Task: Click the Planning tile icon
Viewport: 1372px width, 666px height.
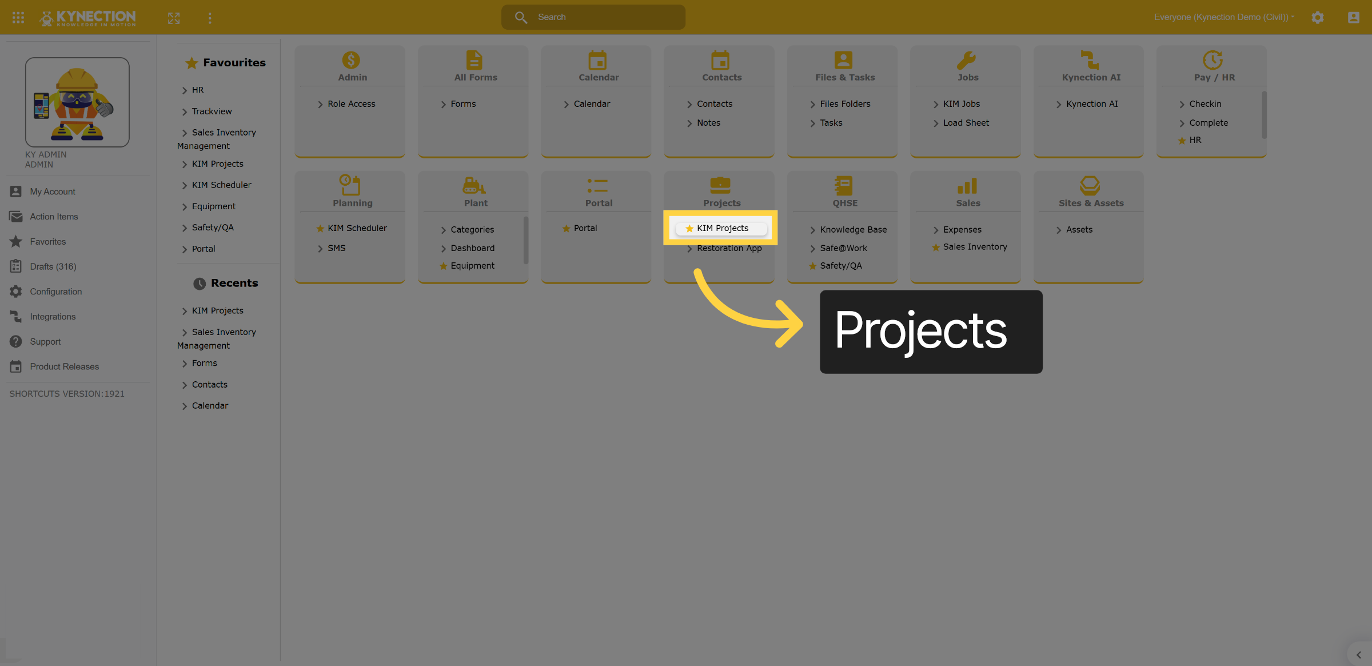Action: tap(350, 185)
